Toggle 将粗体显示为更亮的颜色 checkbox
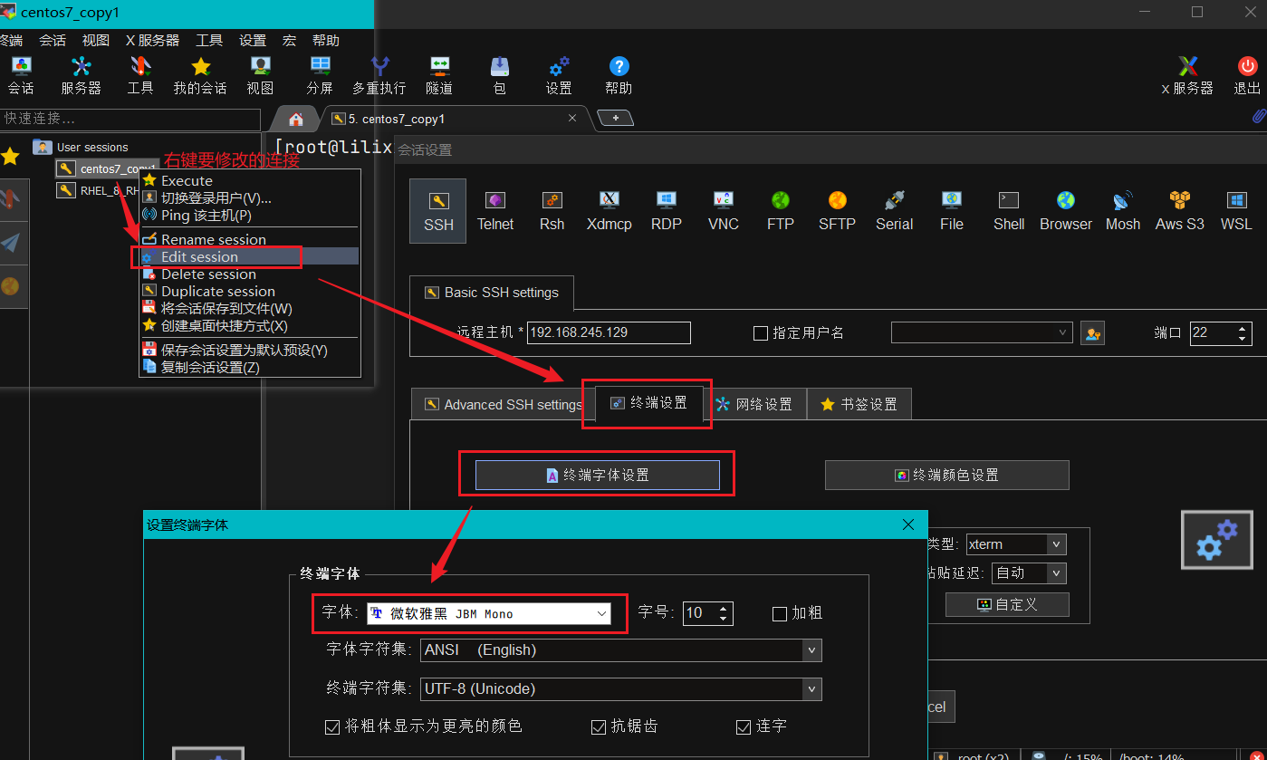Viewport: 1267px width, 760px height. (331, 726)
